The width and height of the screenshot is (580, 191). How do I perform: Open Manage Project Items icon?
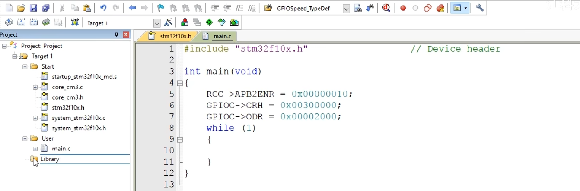(x=185, y=22)
